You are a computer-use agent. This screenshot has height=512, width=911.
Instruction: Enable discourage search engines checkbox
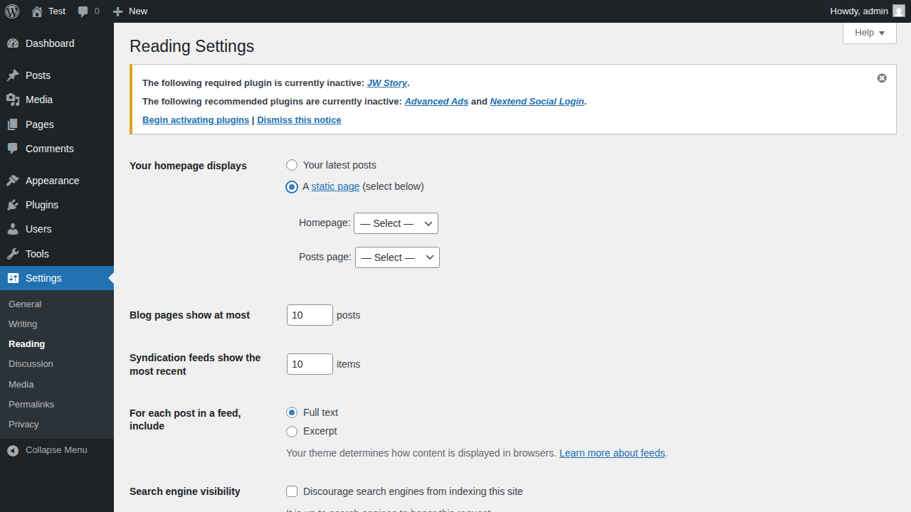point(292,491)
